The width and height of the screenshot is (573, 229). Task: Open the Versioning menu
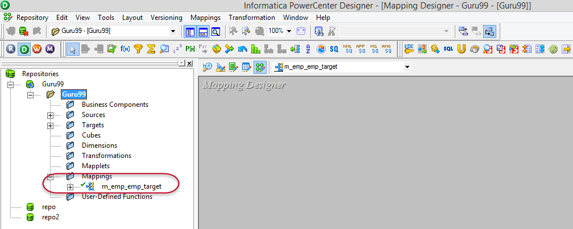167,18
